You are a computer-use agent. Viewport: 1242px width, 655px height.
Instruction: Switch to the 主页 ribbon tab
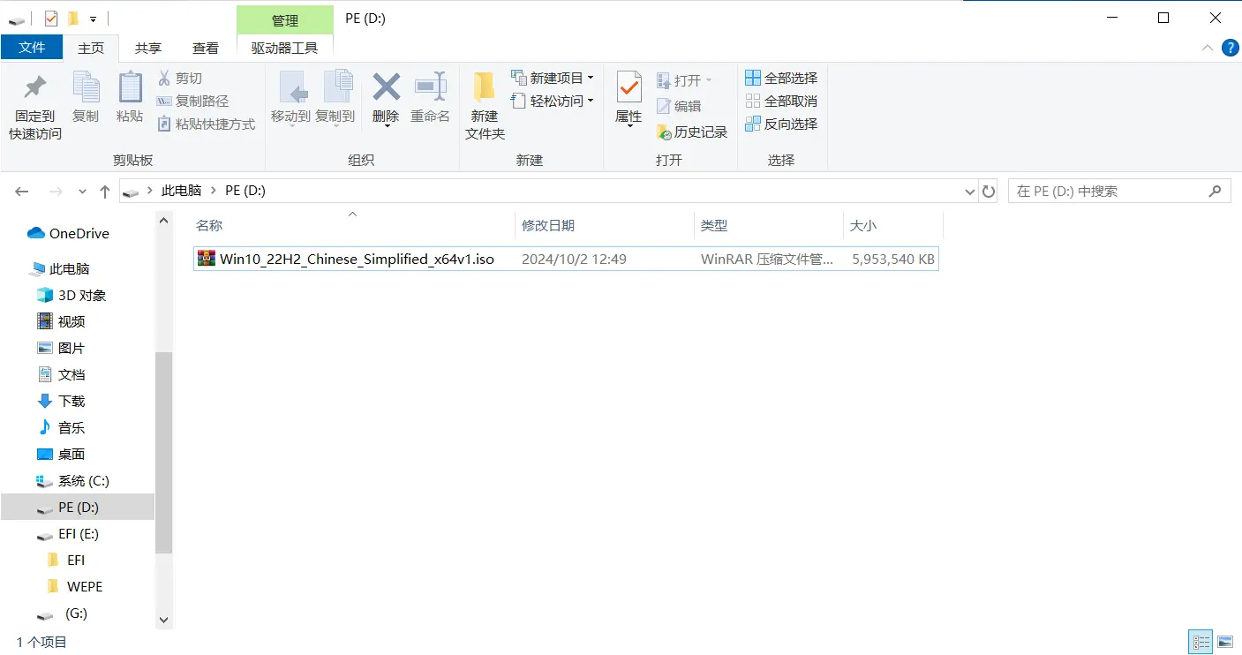pos(91,48)
